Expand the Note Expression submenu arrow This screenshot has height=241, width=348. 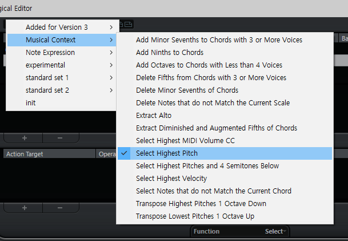[111, 53]
